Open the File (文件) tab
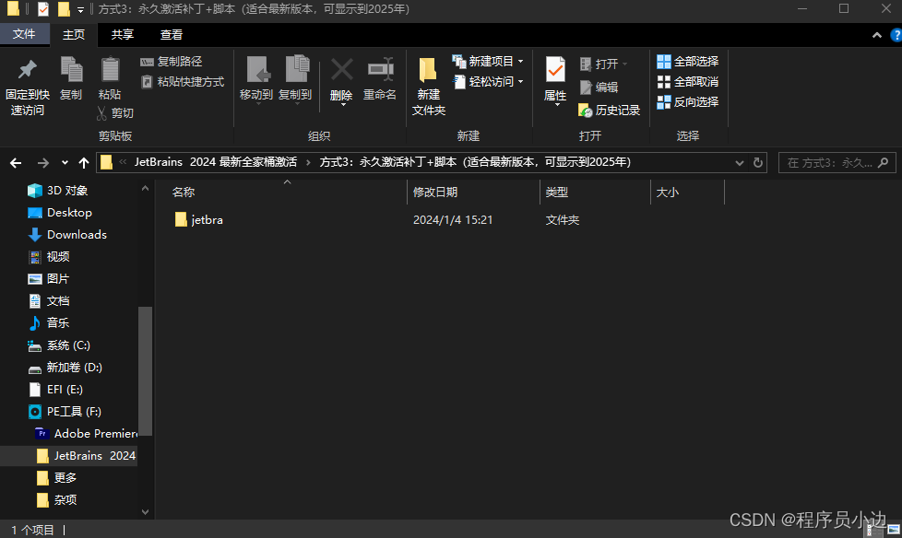The image size is (902, 538). 24,34
